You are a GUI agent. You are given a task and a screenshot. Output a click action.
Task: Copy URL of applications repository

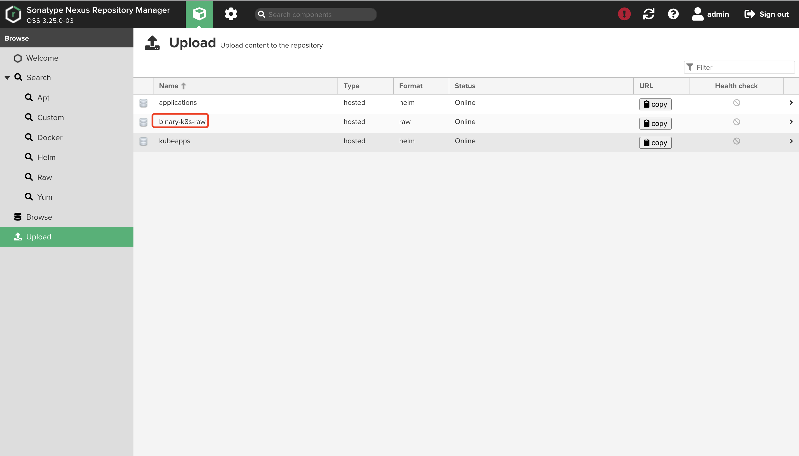coord(655,104)
